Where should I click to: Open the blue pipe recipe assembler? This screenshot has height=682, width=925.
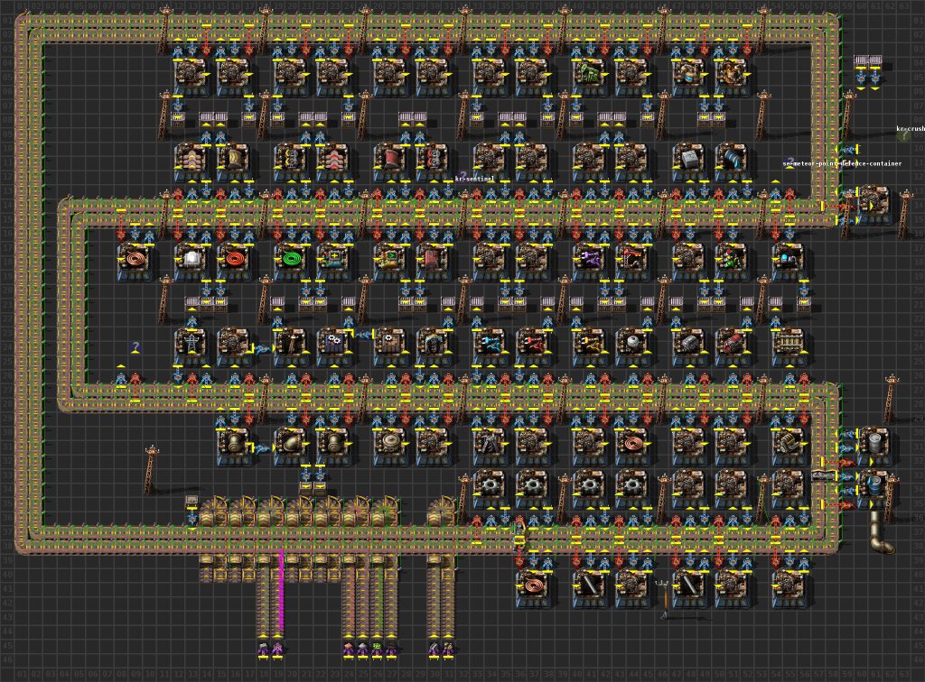point(731,161)
